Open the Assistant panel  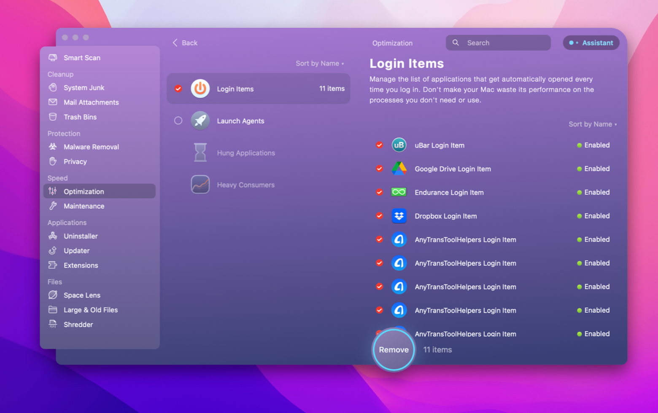[x=591, y=43]
